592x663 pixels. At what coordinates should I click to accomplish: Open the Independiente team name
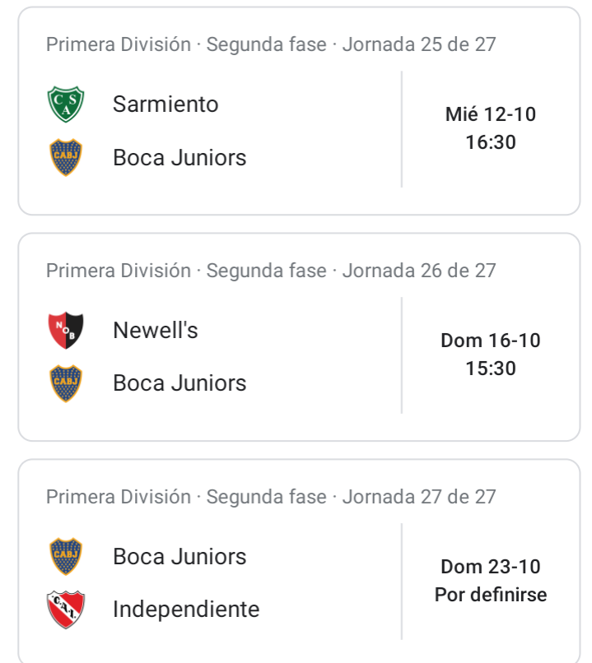tap(186, 610)
